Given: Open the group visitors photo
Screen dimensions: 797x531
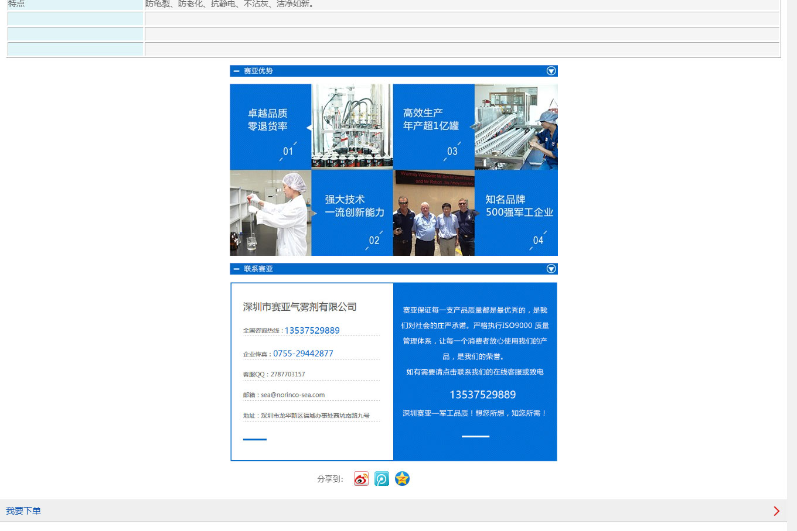Looking at the screenshot, I should click(x=434, y=213).
